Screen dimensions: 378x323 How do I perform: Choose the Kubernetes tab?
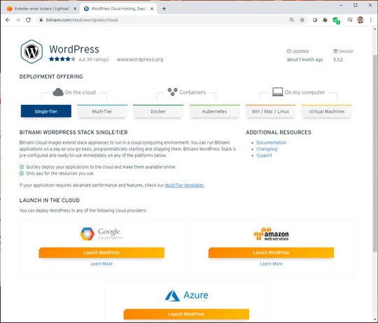point(215,111)
